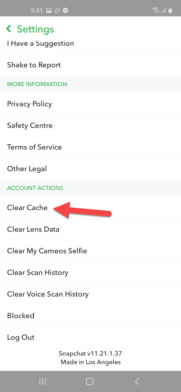Tap the green back arrow icon
The height and width of the screenshot is (392, 181).
pos(9,29)
